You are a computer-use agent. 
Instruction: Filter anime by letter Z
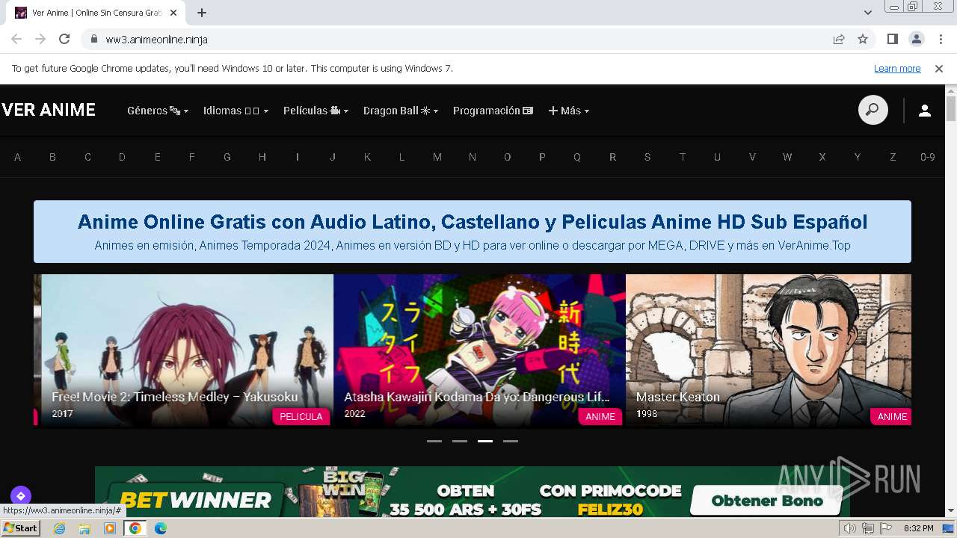(x=893, y=157)
